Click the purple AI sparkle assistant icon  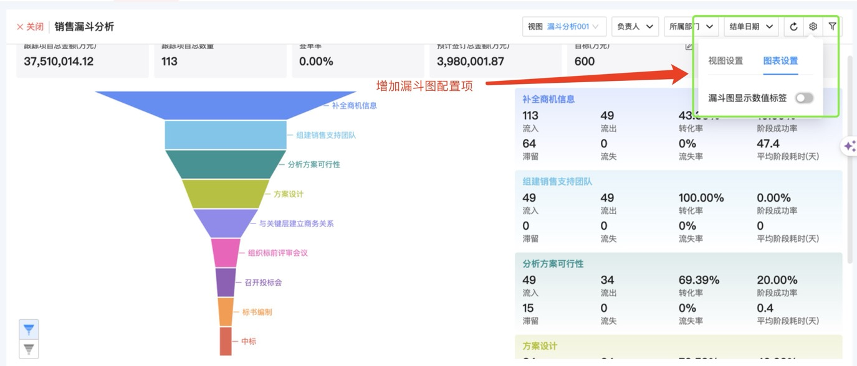850,146
